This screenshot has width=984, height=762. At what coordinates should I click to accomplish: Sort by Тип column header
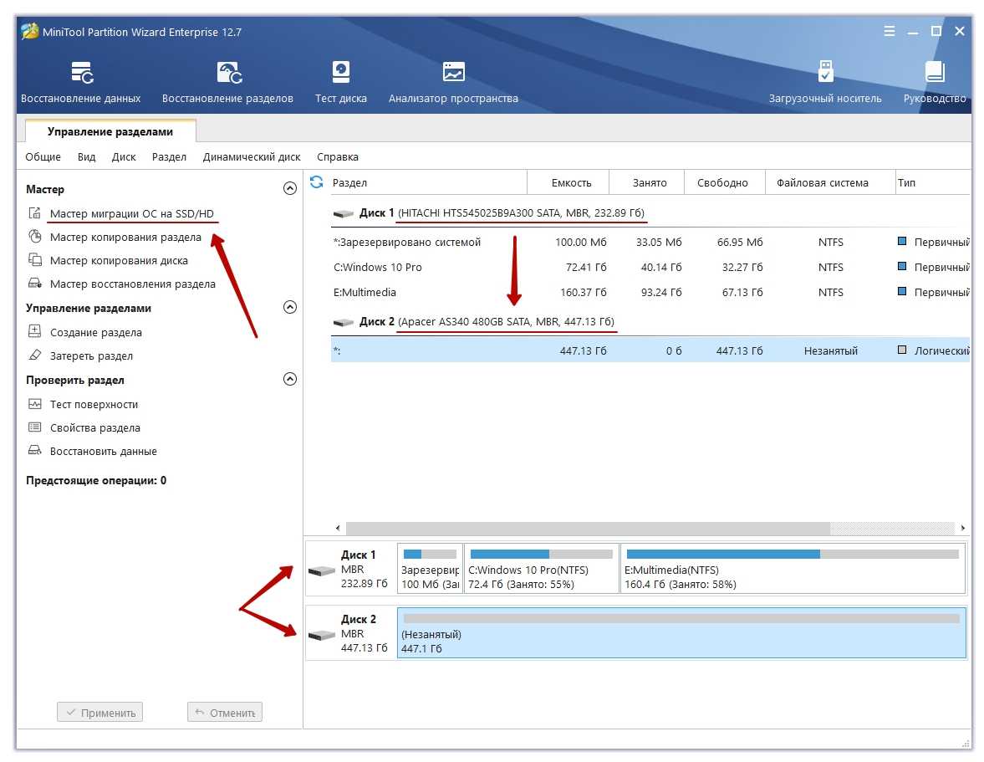[932, 182]
